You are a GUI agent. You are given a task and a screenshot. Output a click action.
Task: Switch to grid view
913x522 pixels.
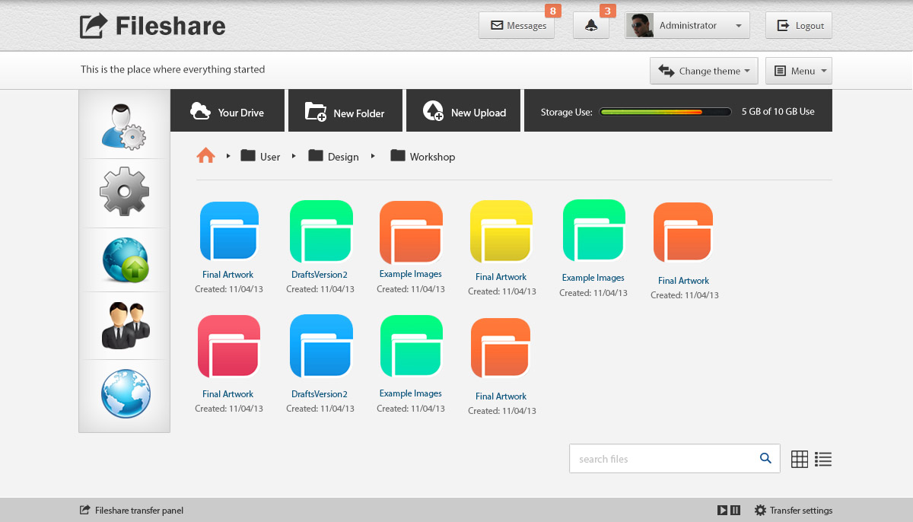point(799,459)
